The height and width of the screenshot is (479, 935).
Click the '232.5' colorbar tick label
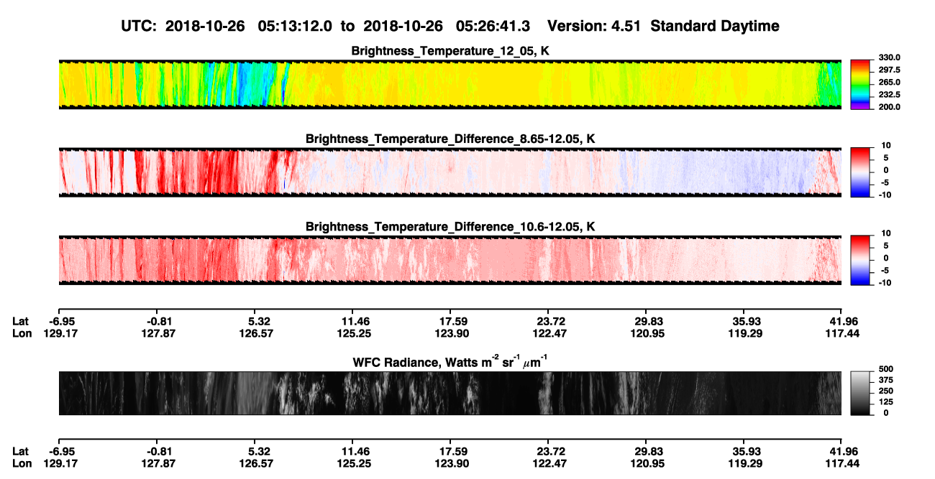point(890,94)
